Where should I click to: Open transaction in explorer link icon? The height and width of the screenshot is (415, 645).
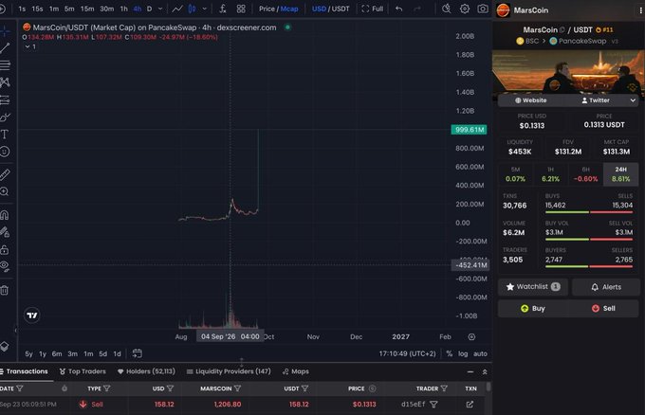470,405
